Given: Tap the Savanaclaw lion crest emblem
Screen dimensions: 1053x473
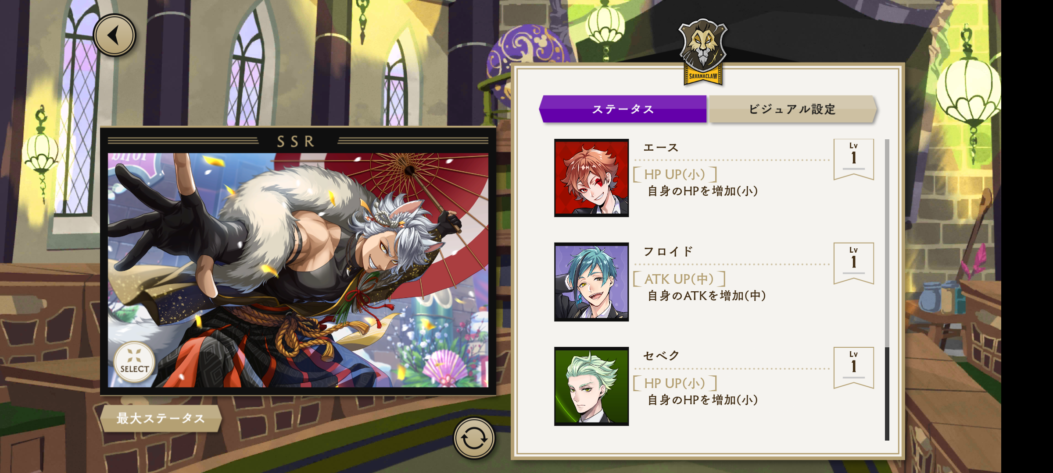Looking at the screenshot, I should [703, 52].
